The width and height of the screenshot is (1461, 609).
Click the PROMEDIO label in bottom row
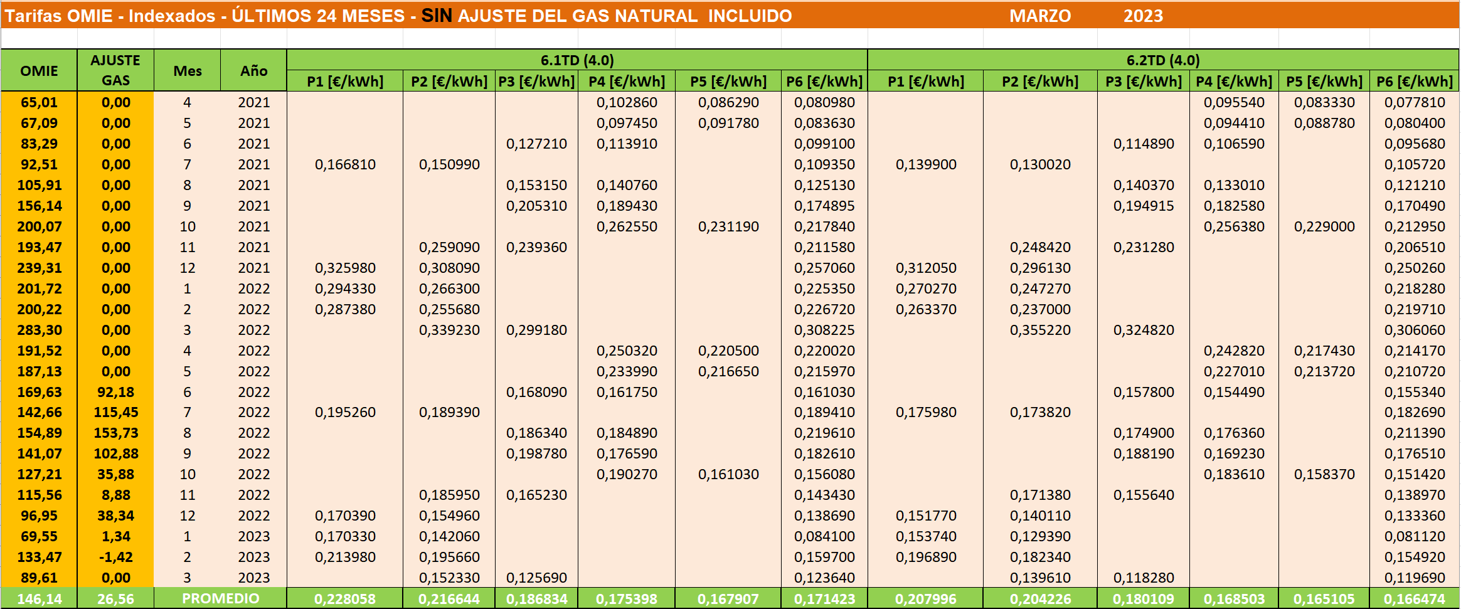(220, 598)
